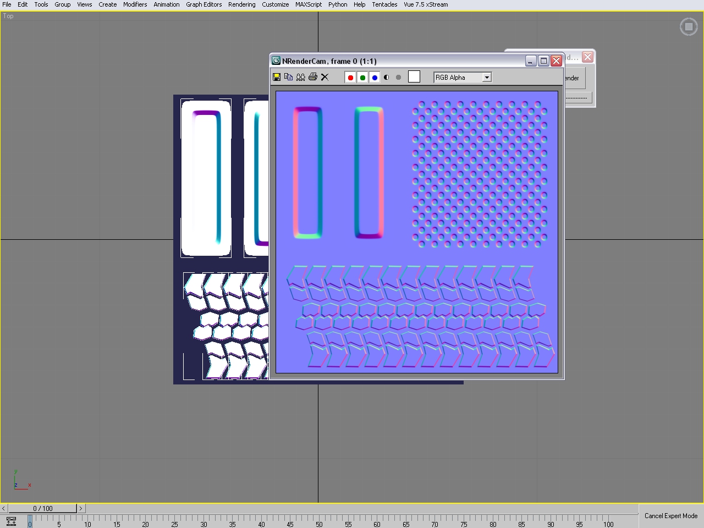Click the Copy Image icon in the render window
The height and width of the screenshot is (528, 704).
coord(288,77)
